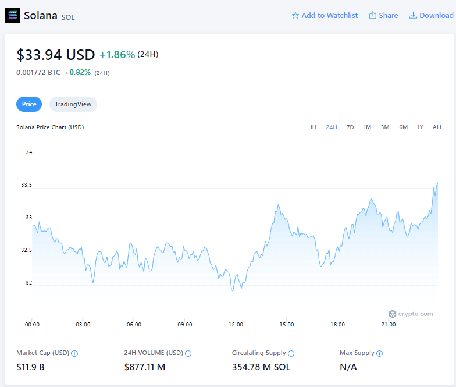The image size is (456, 387).
Task: Click the Share link
Action: click(x=383, y=15)
